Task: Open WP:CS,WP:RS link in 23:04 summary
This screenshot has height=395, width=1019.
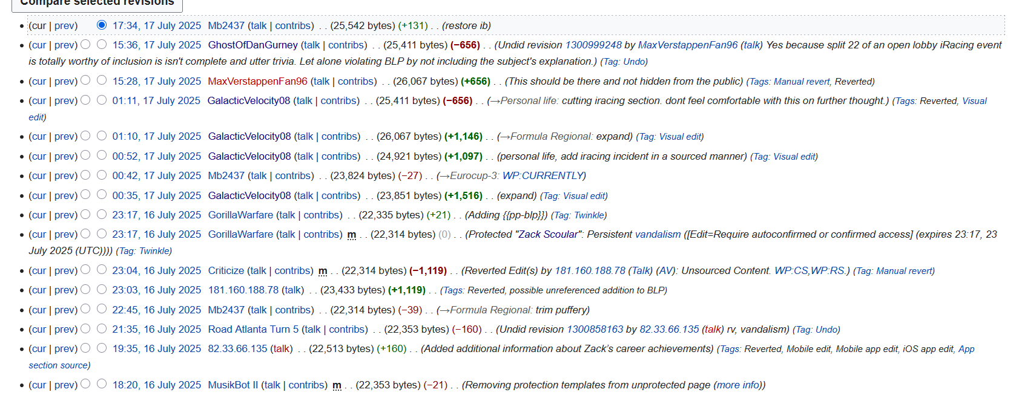Action: [x=810, y=270]
